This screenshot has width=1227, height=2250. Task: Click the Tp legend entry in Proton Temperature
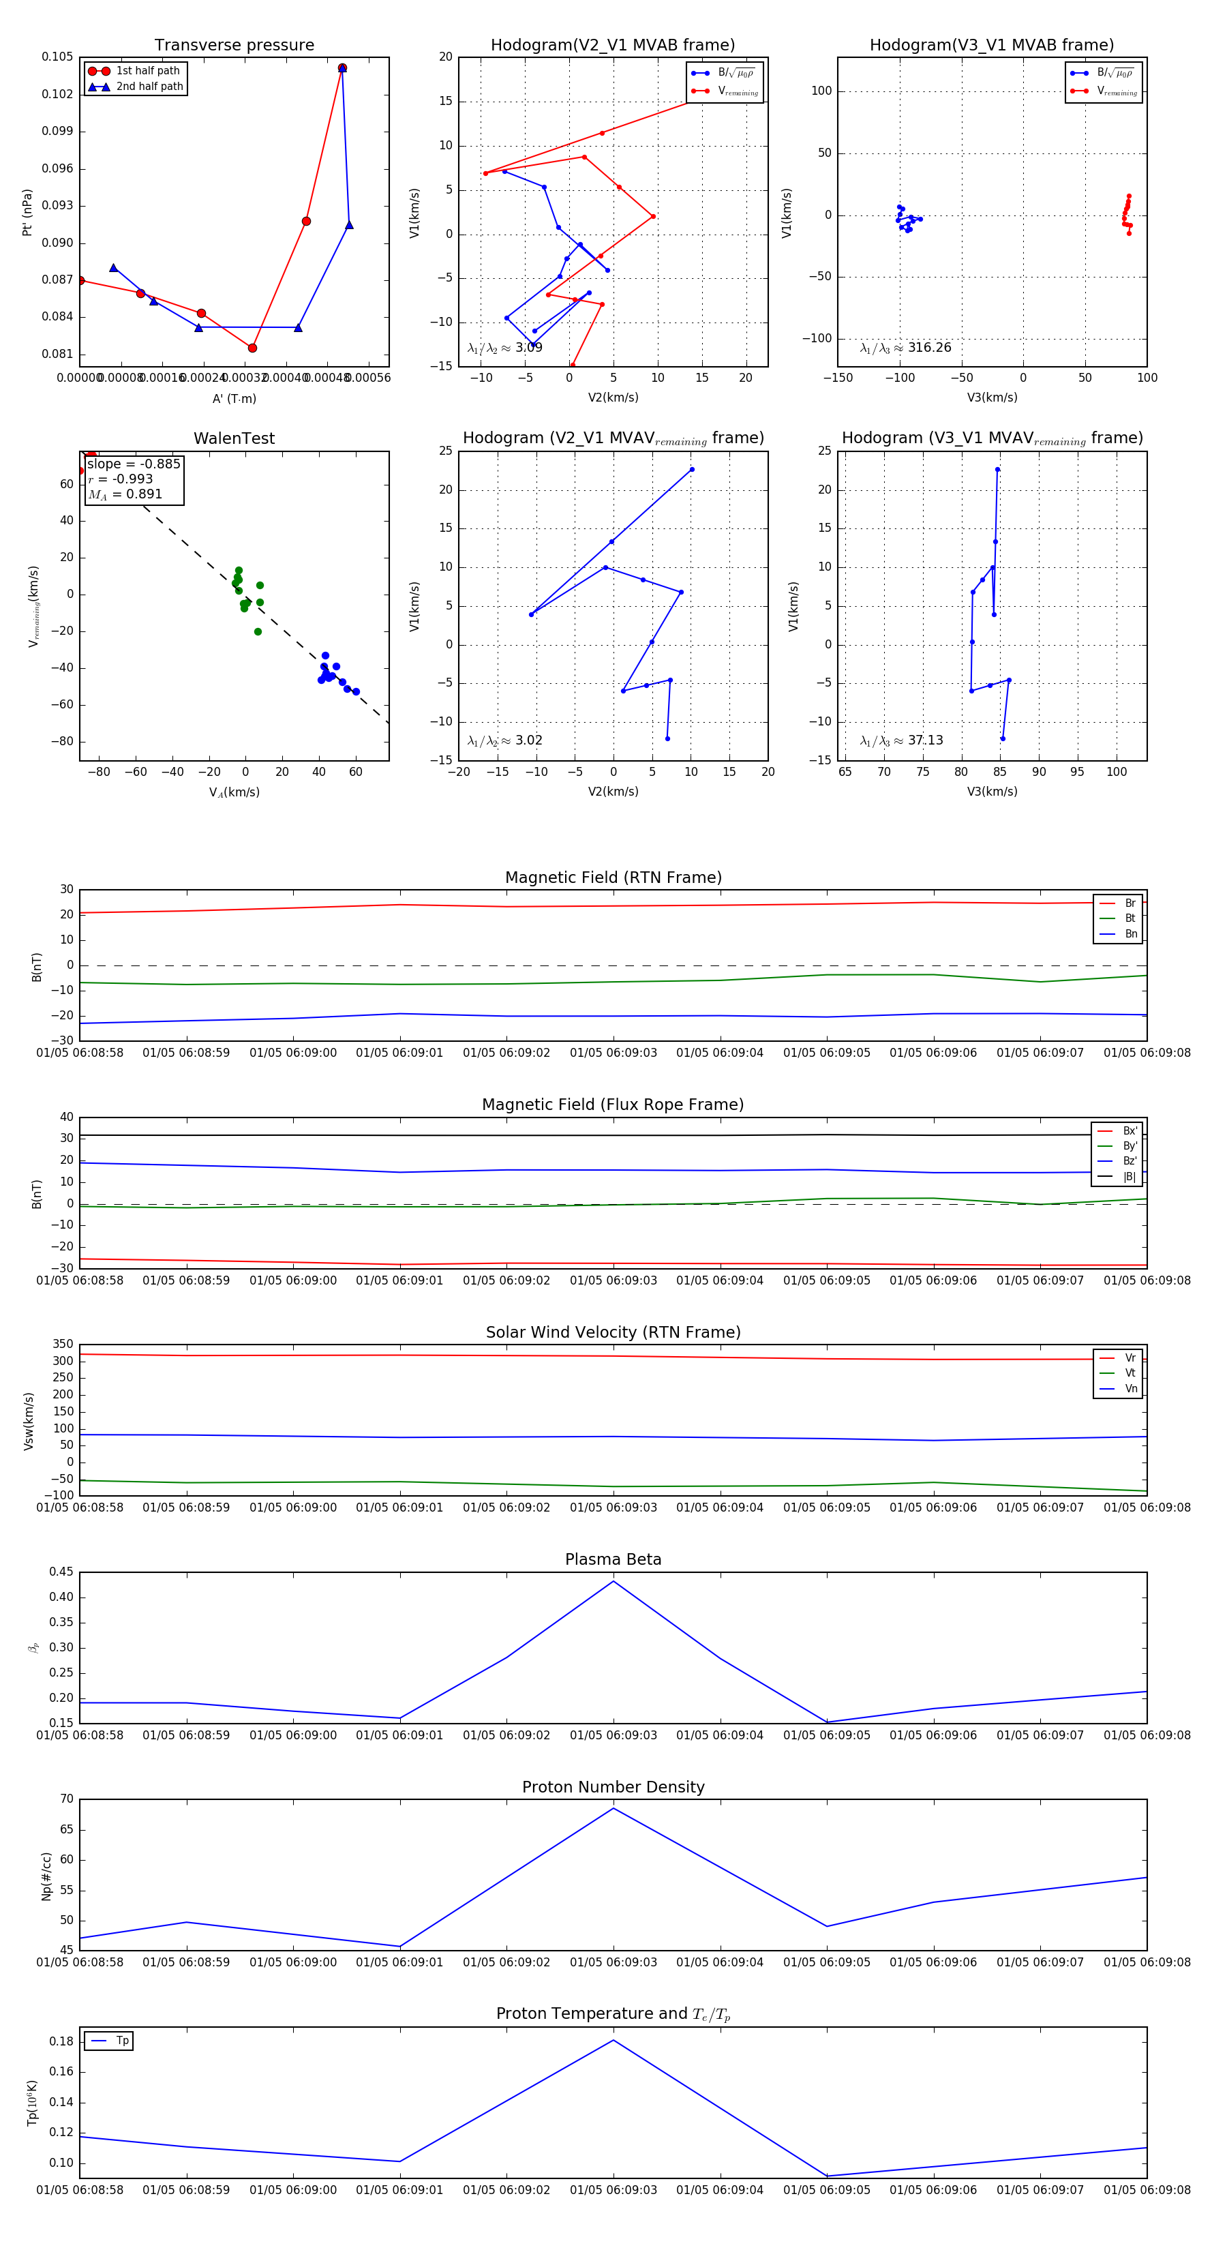pos(109,2041)
